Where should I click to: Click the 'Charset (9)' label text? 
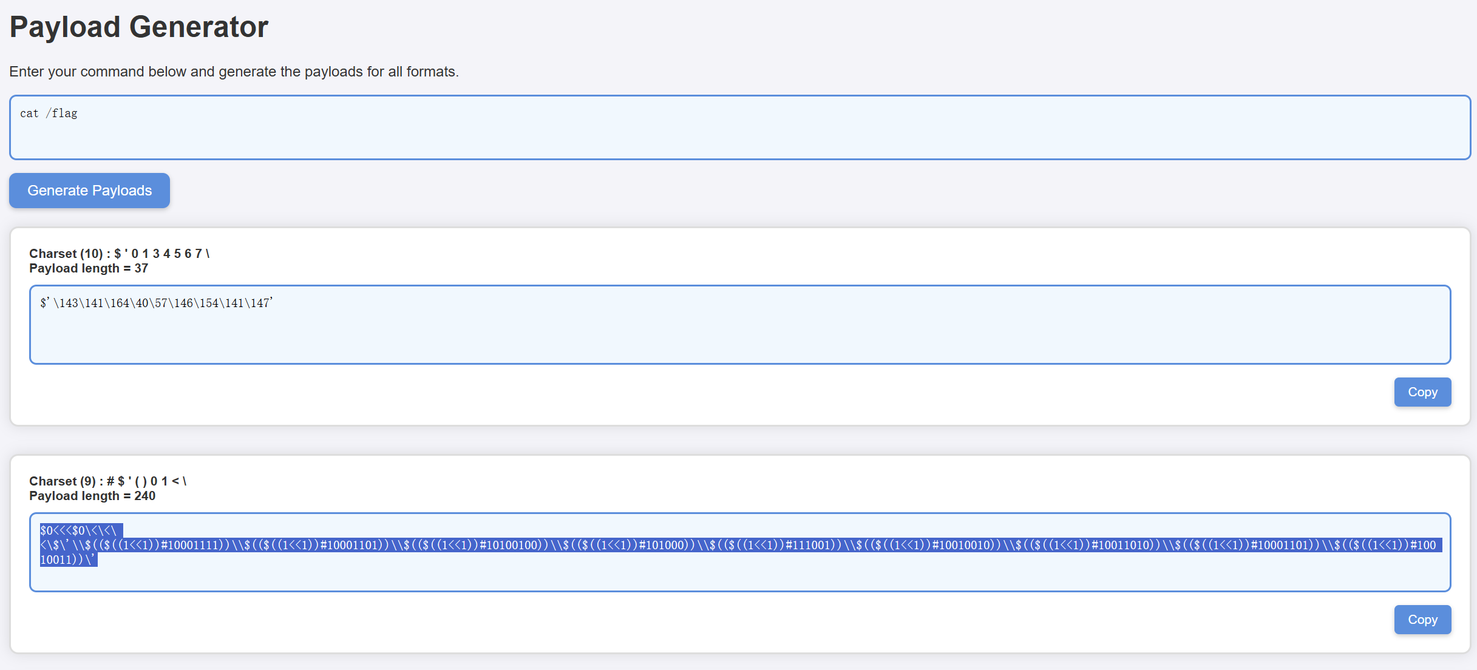pyautogui.click(x=107, y=481)
